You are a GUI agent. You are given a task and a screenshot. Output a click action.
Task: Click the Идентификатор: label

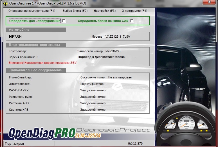tap(92, 84)
